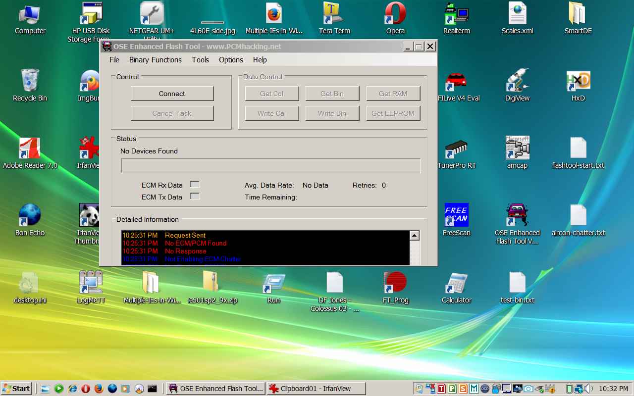
Task: Click the Connect button
Action: [x=172, y=94]
